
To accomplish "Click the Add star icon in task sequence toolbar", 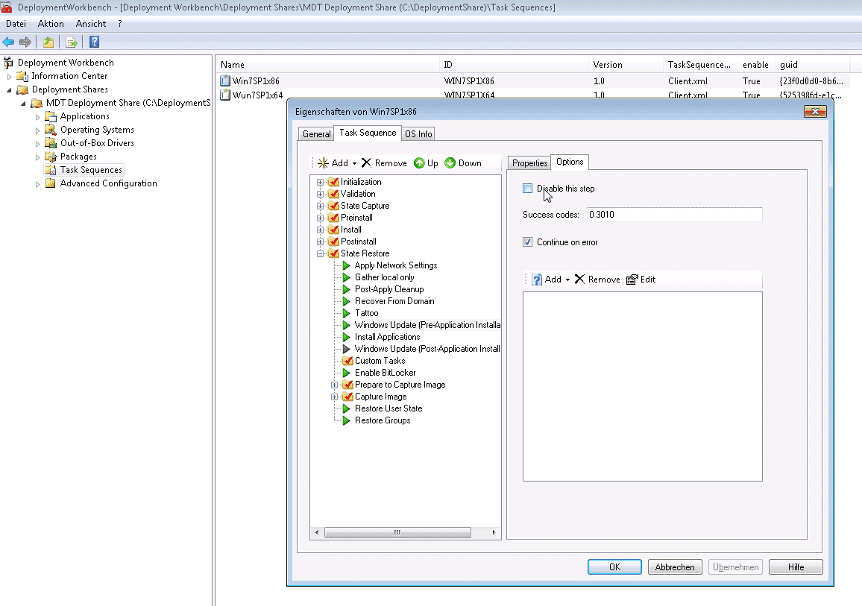I will tap(324, 163).
